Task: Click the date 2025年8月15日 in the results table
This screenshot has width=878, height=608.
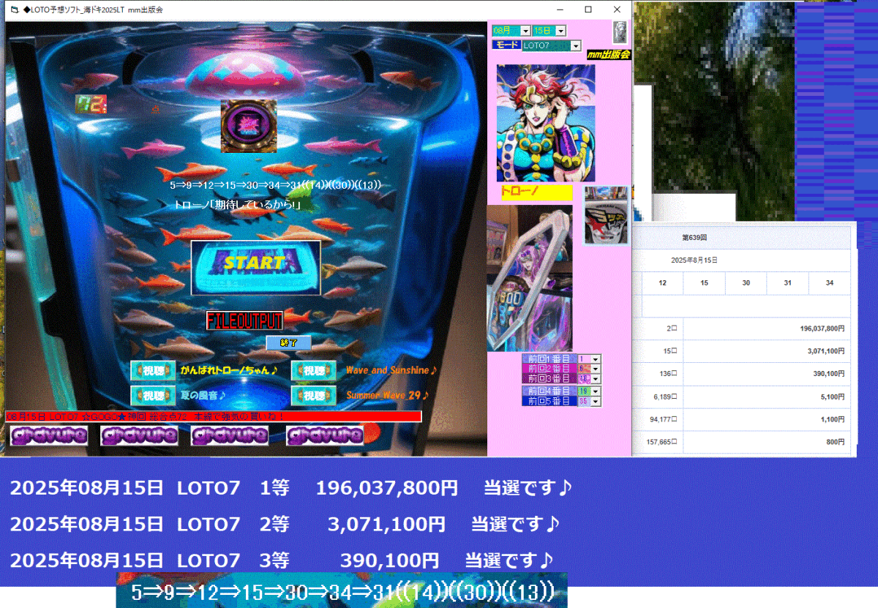Action: coord(694,260)
